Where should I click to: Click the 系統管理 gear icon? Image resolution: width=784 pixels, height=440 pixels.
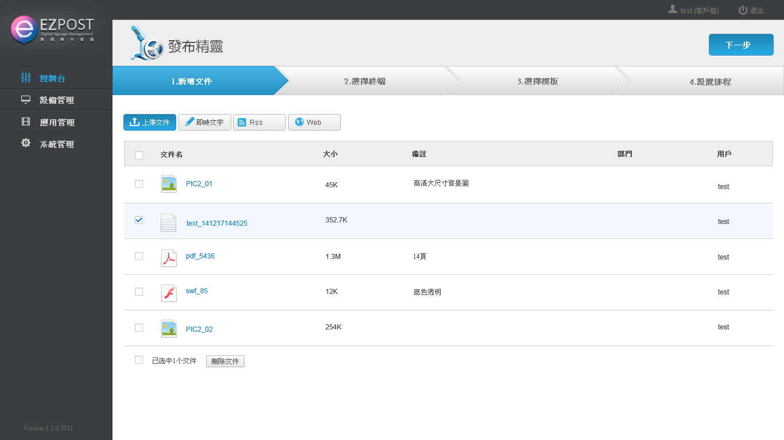click(x=26, y=143)
